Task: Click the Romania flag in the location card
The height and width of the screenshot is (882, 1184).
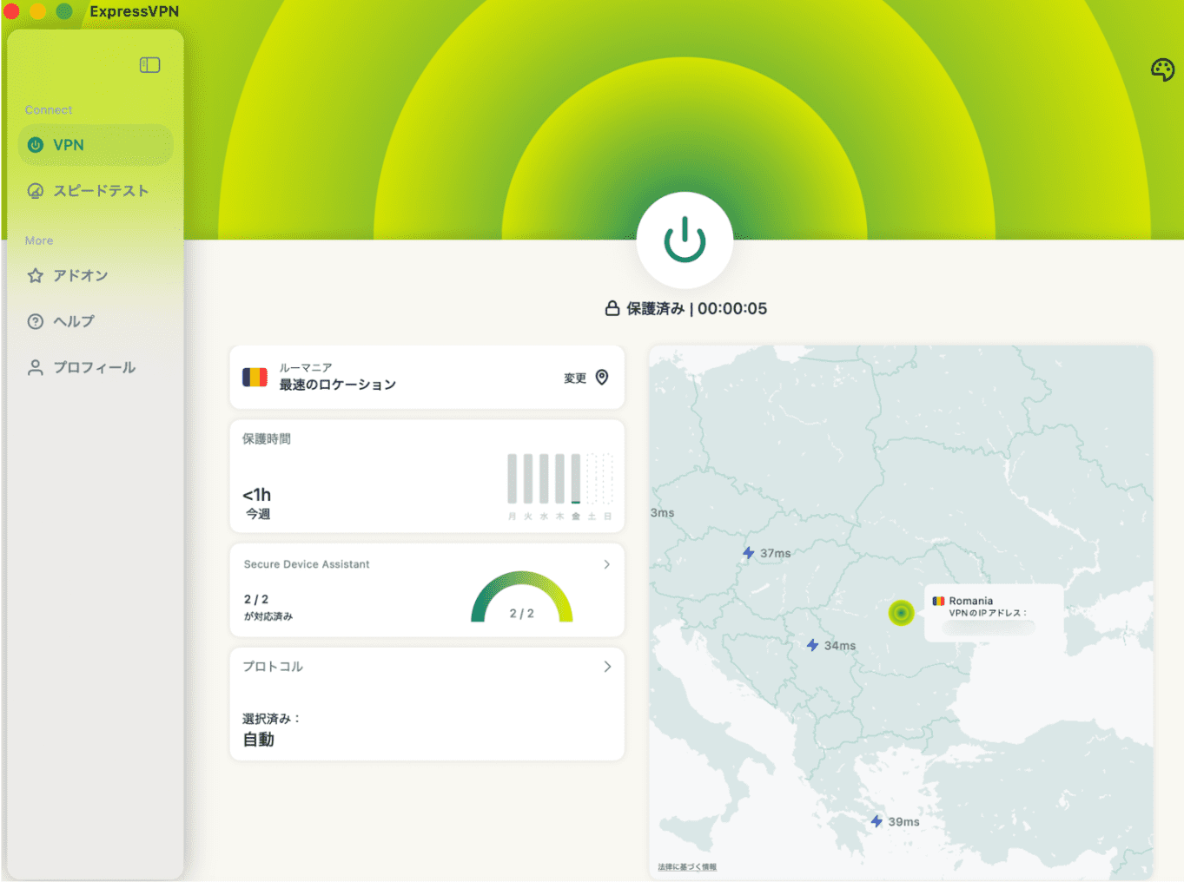Action: (x=254, y=378)
